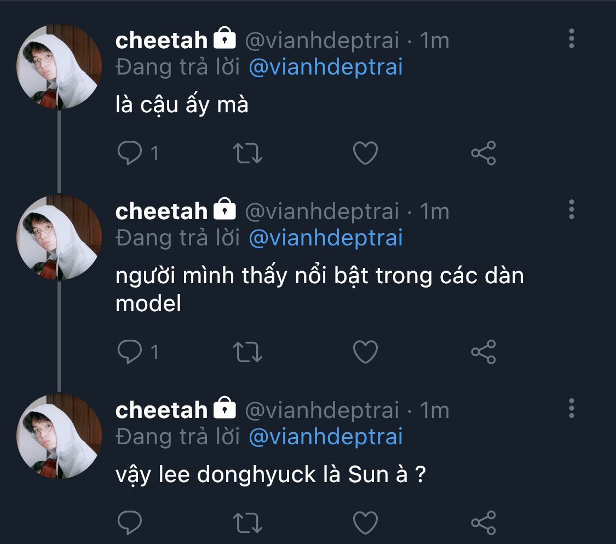This screenshot has height=544, width=616.
Task: Share the "lee donghyuck là Sun" tweet
Action: [483, 523]
